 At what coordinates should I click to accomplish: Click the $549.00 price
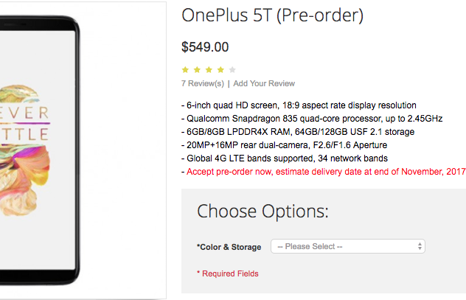(205, 47)
